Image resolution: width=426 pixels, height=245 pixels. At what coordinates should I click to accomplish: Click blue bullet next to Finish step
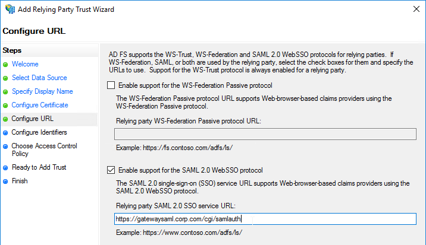[5, 182]
